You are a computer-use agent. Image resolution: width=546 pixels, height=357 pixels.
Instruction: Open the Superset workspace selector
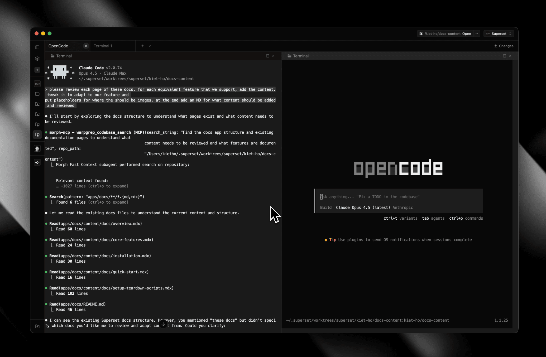(x=499, y=34)
